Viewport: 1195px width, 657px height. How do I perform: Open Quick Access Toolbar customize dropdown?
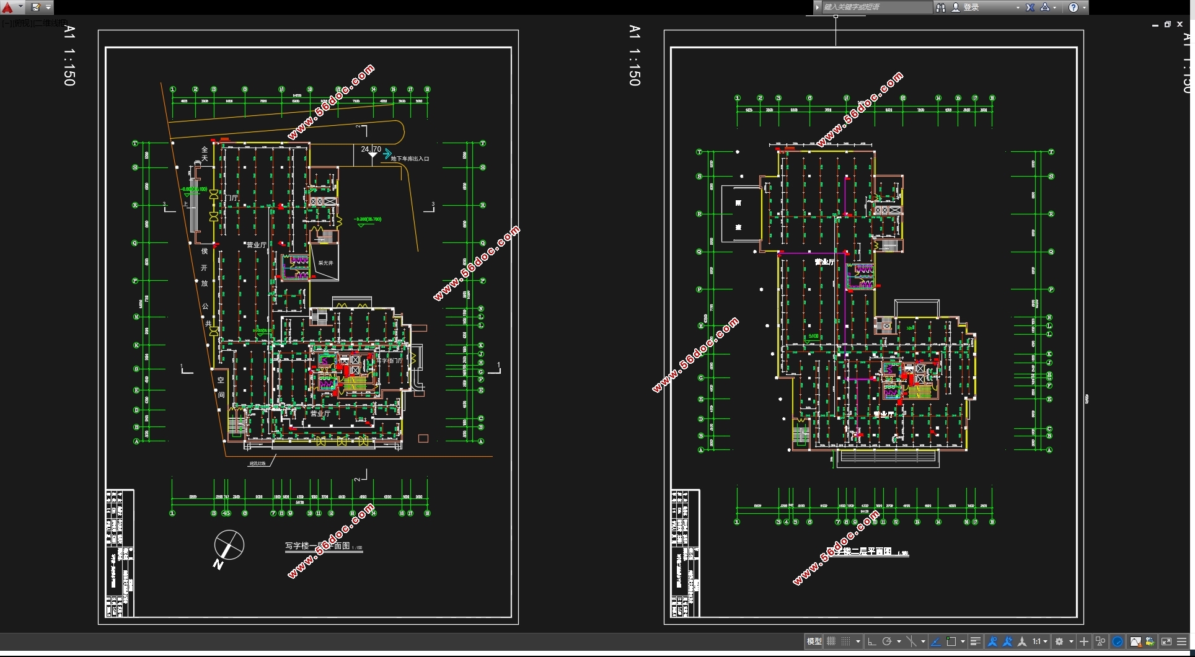[x=48, y=7]
